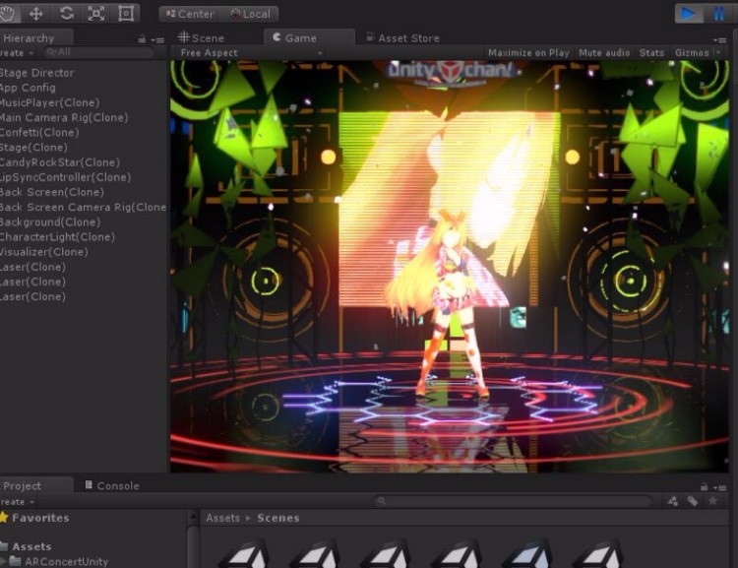738x568 pixels.
Task: Click Scenes in the breadcrumb path
Action: click(x=278, y=518)
